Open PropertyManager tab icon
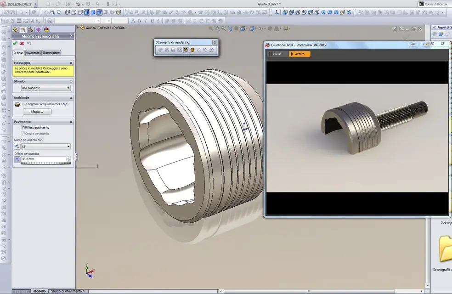452x294 pixels. (23, 29)
